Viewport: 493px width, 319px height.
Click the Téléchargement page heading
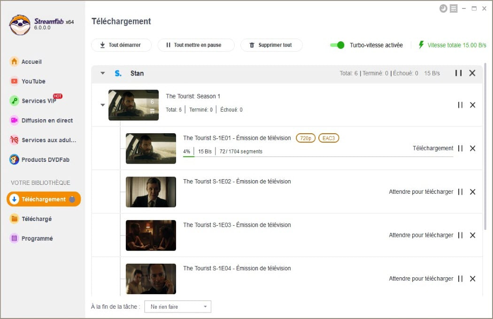pyautogui.click(x=121, y=22)
